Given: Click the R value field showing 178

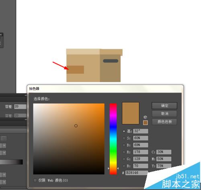Looking at the screenshot, I should (141, 152).
